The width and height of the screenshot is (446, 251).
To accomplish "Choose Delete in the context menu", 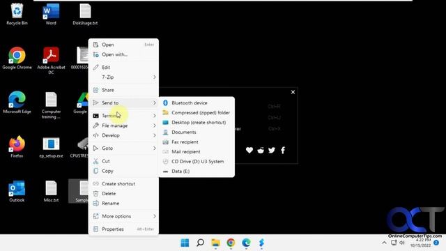I will point(123,194).
